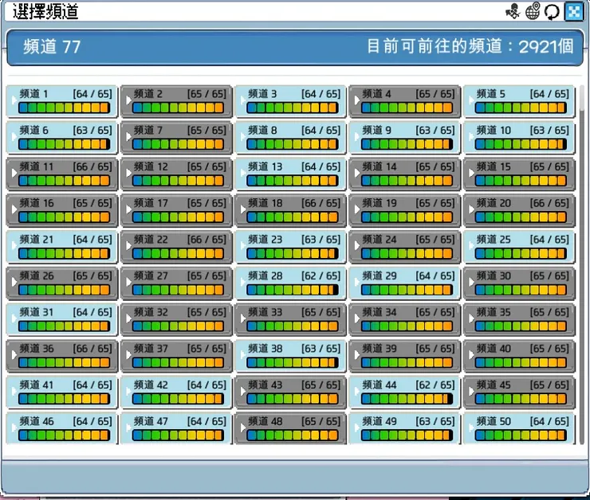Click the 目前可前往的頻道：2921個 text
The image size is (590, 500).
pyautogui.click(x=470, y=47)
